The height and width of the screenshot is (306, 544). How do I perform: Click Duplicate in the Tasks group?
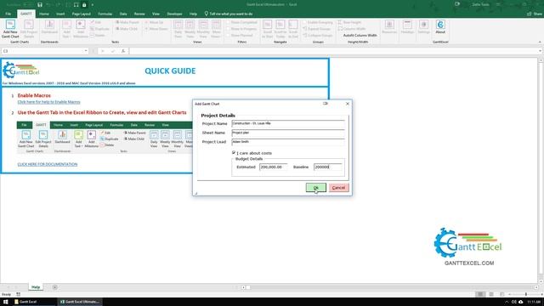(100, 29)
